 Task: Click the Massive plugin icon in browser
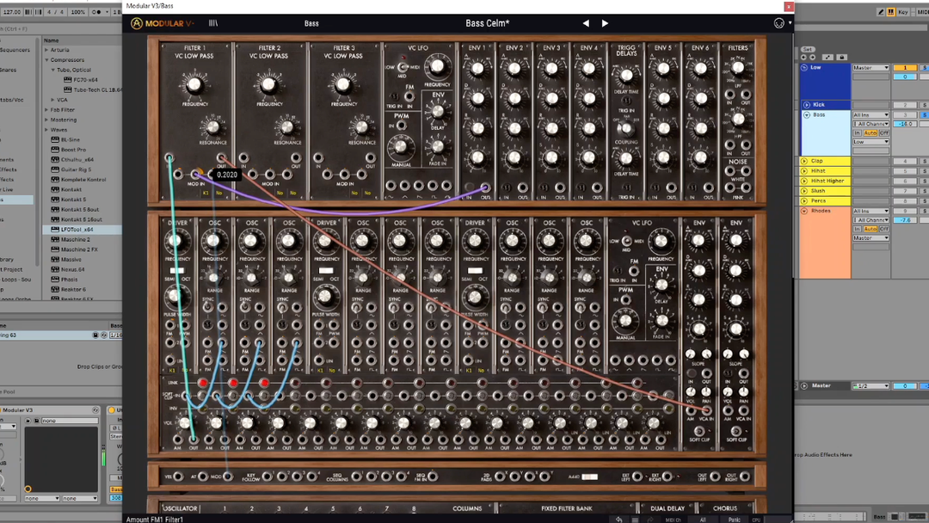click(55, 259)
